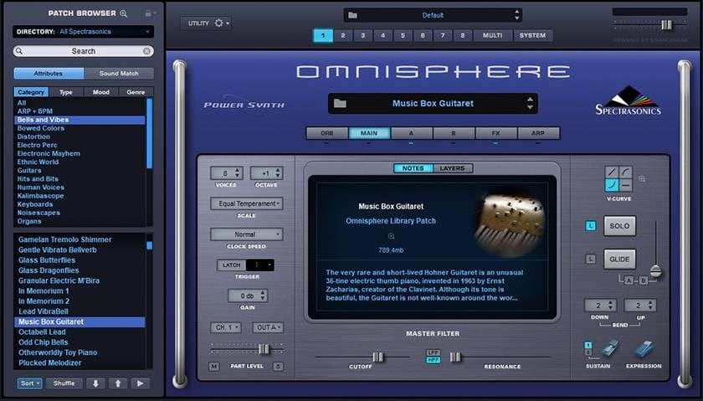
Task: Solo the part with S button
Action: point(278,367)
